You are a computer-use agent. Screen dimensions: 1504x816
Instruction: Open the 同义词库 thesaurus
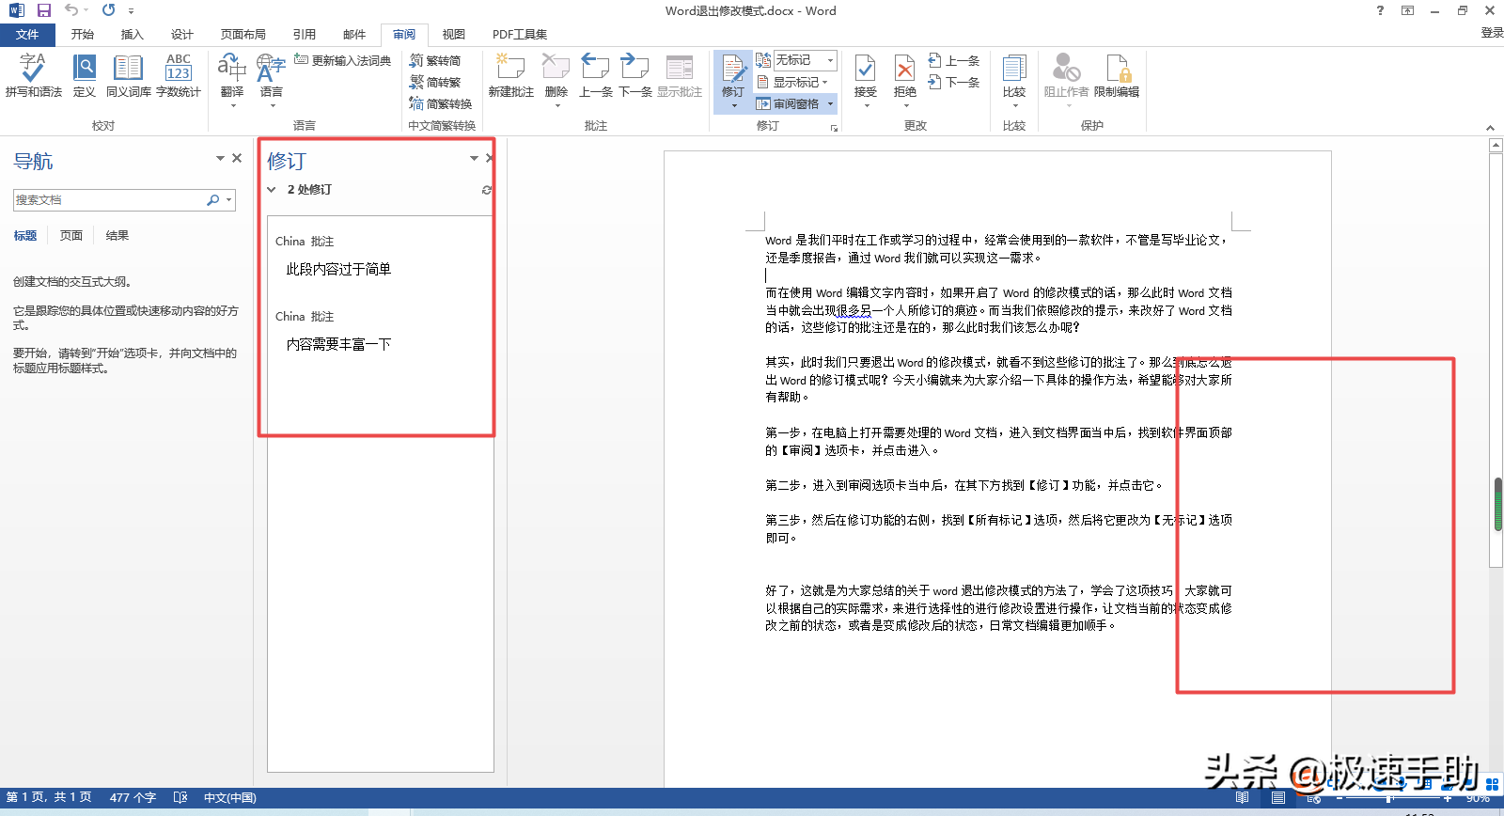(x=128, y=75)
